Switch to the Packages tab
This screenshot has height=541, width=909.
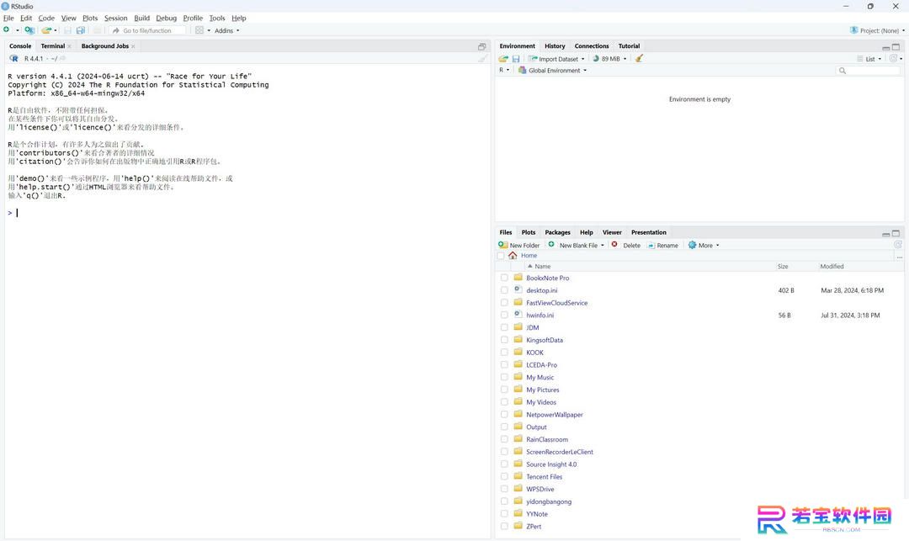click(x=557, y=232)
